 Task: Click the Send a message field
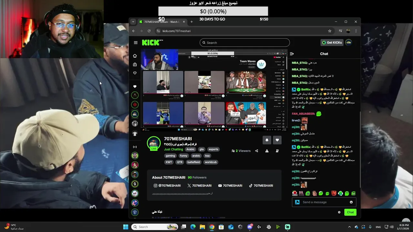click(324, 202)
